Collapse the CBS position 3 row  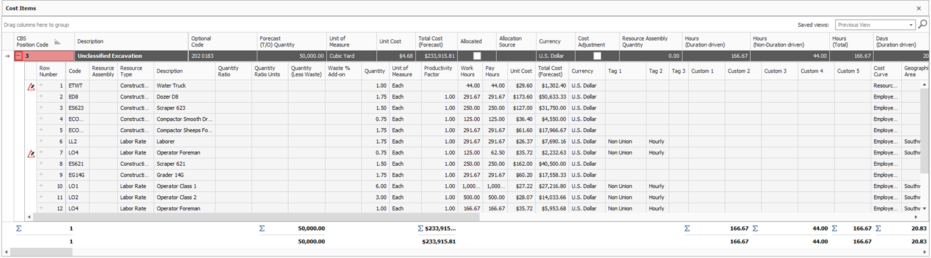coord(19,56)
